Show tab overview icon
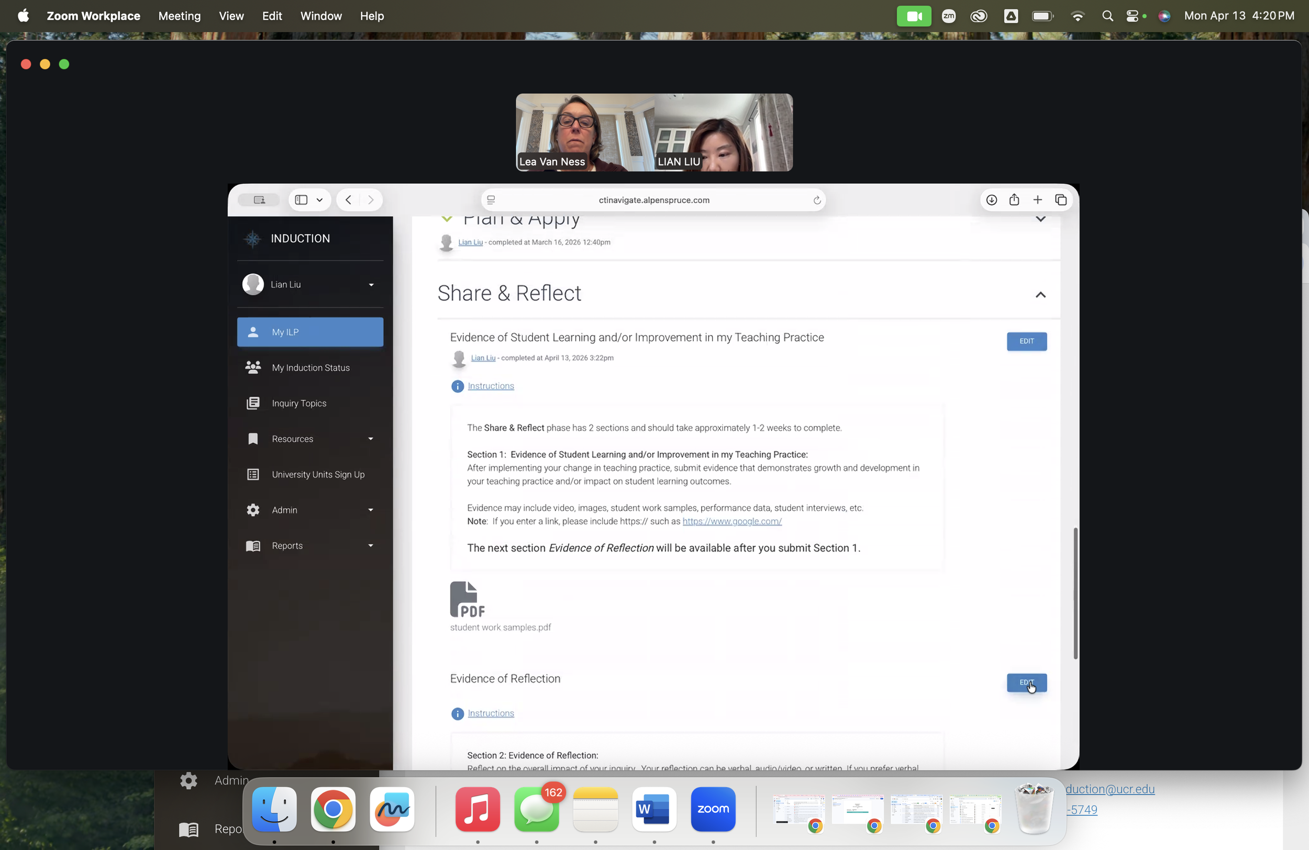Image resolution: width=1309 pixels, height=850 pixels. click(1061, 200)
